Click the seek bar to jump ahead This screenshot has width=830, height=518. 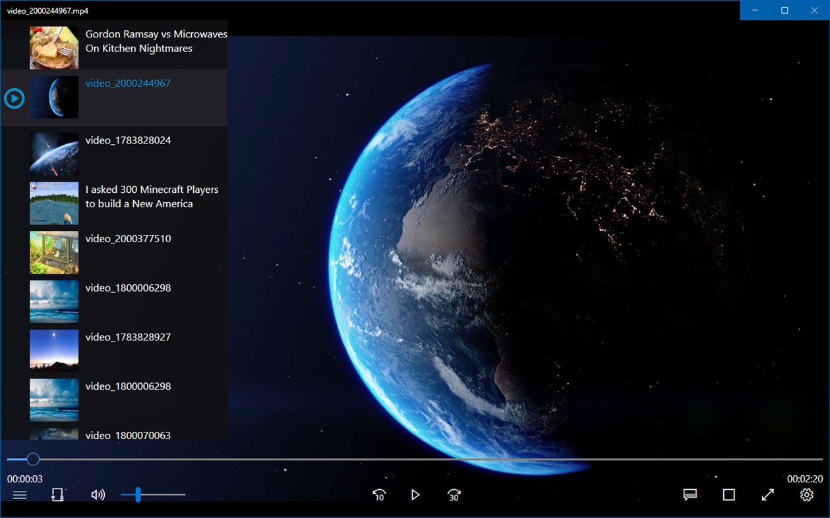point(461,459)
